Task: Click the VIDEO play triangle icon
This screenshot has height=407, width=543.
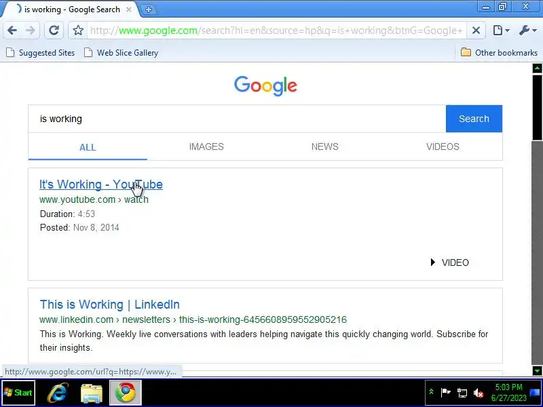Action: tap(432, 263)
